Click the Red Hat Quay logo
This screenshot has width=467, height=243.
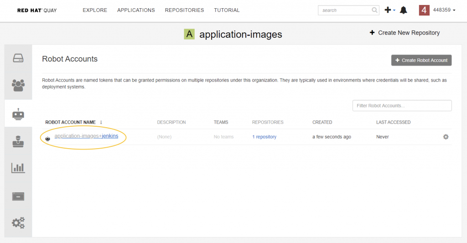pyautogui.click(x=37, y=10)
